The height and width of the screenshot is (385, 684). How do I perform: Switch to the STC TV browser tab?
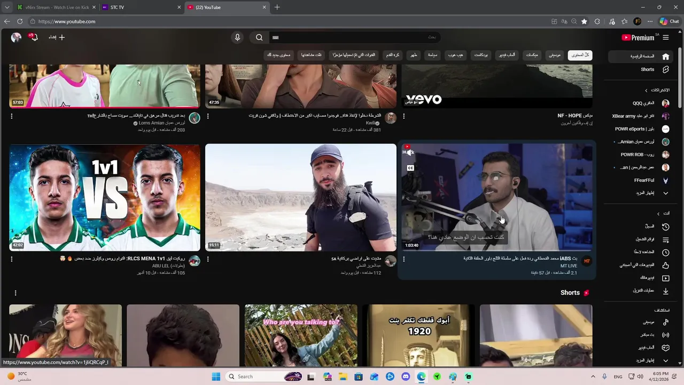(142, 7)
